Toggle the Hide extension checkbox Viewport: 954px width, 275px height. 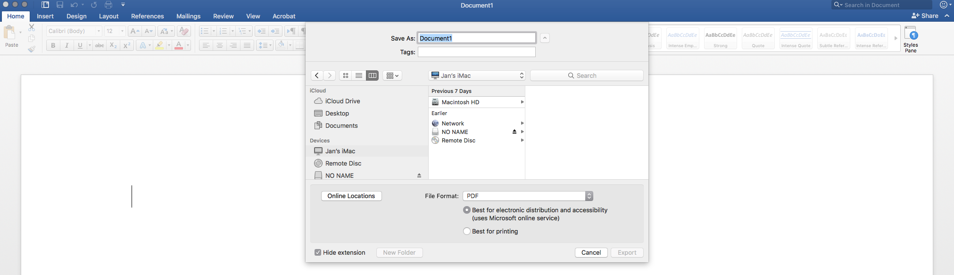pos(318,252)
